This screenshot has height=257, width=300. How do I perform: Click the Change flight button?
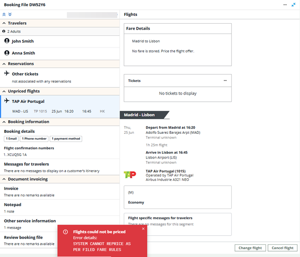point(251,248)
